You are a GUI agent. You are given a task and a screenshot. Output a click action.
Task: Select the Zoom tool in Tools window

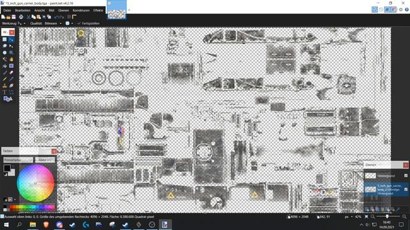[12, 52]
